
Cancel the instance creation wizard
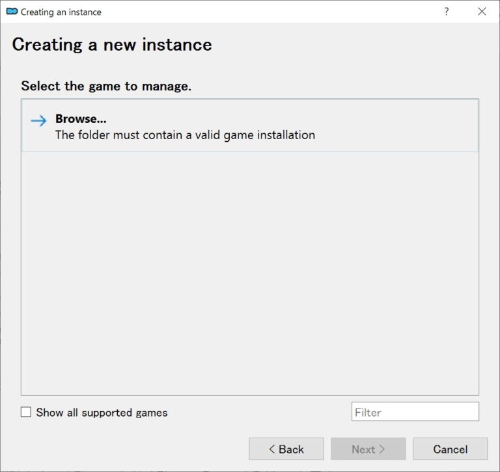tap(450, 449)
